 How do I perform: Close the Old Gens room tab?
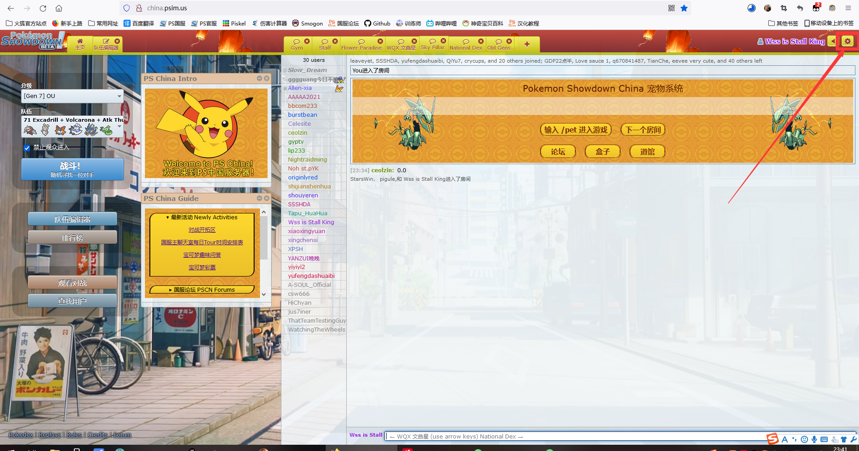point(509,41)
